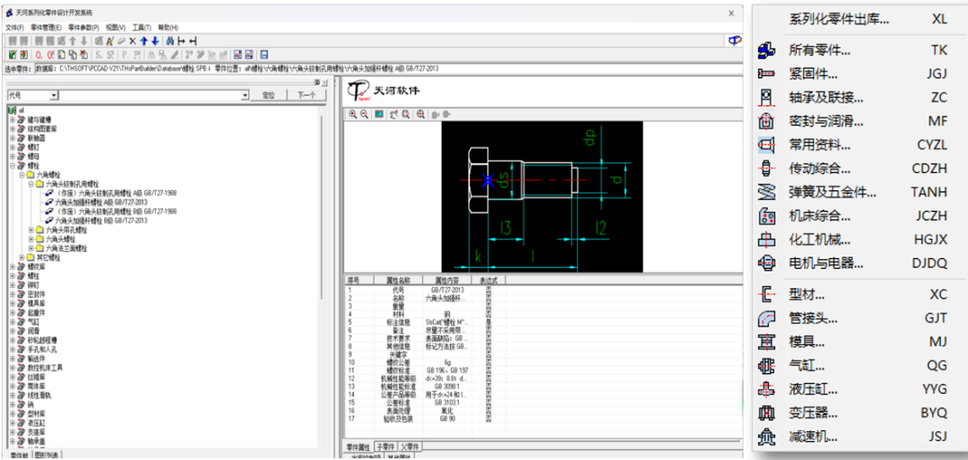Image resolution: width=968 pixels, height=460 pixels.
Task: Click the 传动综合 icon in menu
Action: point(766,169)
